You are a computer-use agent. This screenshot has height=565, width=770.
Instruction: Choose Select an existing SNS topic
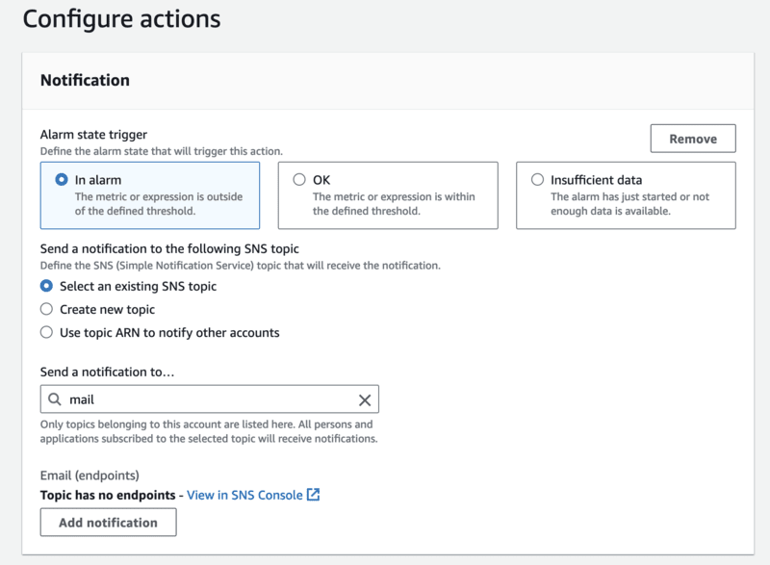(x=46, y=286)
